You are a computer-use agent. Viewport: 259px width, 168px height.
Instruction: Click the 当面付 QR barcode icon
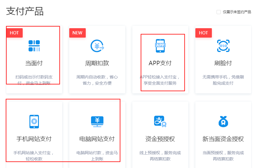tap(34, 46)
